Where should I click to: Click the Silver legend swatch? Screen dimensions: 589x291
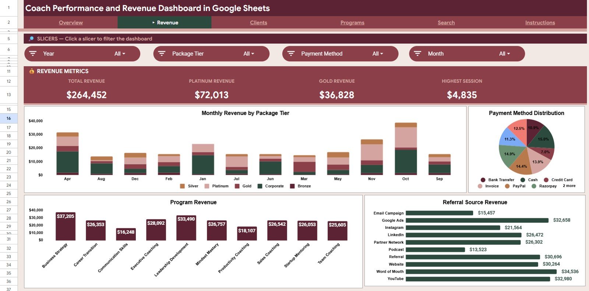(182, 186)
